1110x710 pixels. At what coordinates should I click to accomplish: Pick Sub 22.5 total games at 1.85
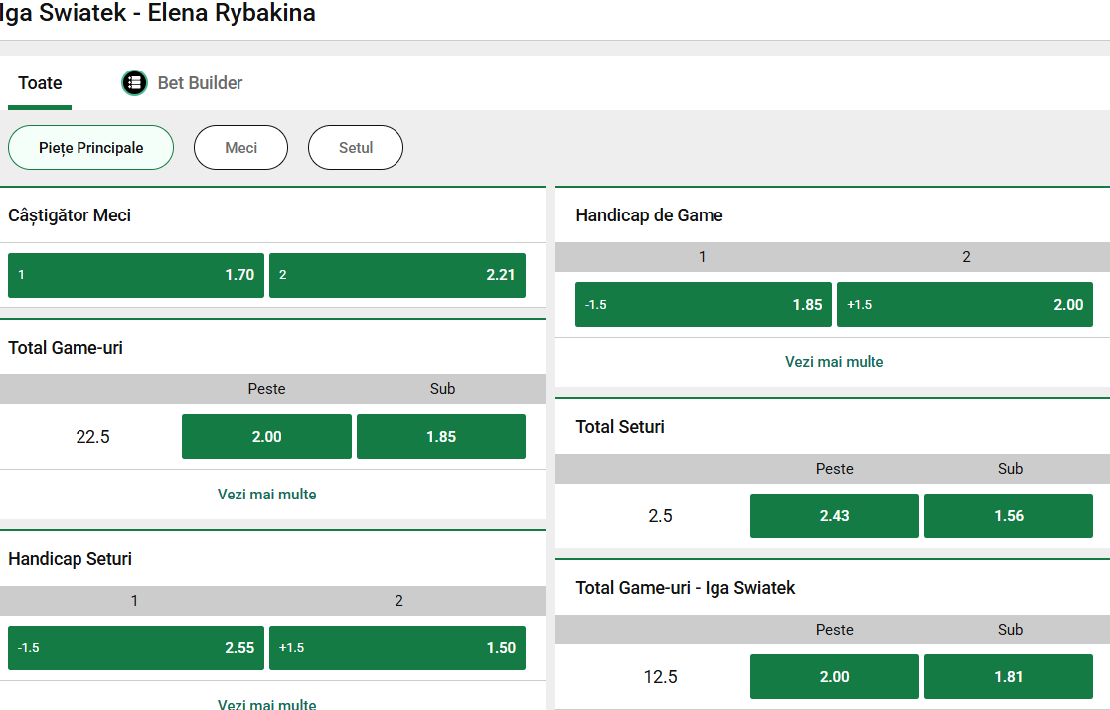click(x=441, y=437)
